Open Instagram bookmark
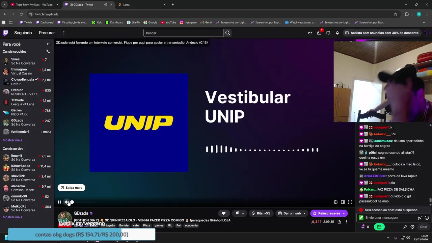 188,23
